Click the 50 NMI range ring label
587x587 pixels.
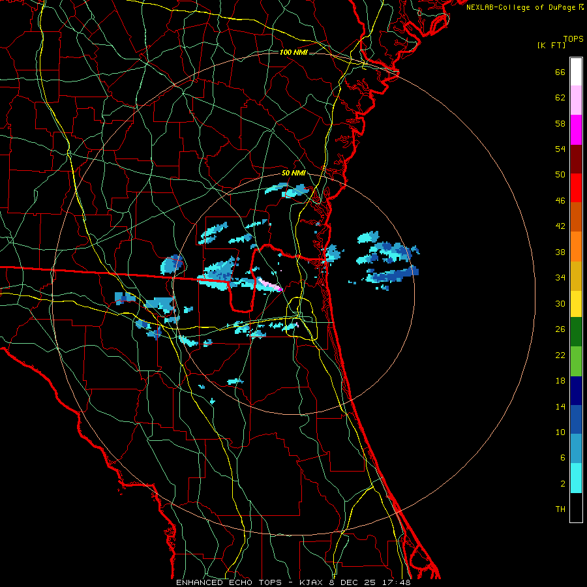(293, 173)
